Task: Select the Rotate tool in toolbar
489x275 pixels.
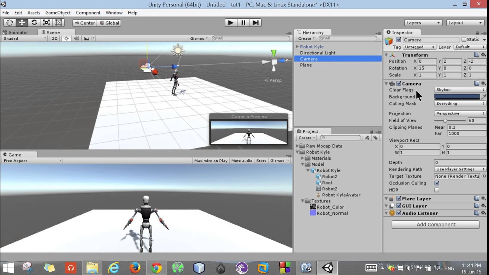Action: [x=34, y=23]
